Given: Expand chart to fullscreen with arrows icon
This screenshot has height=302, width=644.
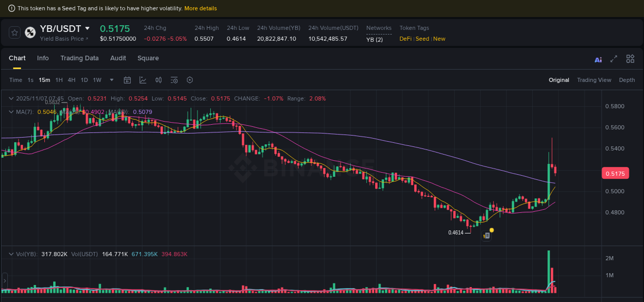Looking at the screenshot, I should pyautogui.click(x=613, y=59).
